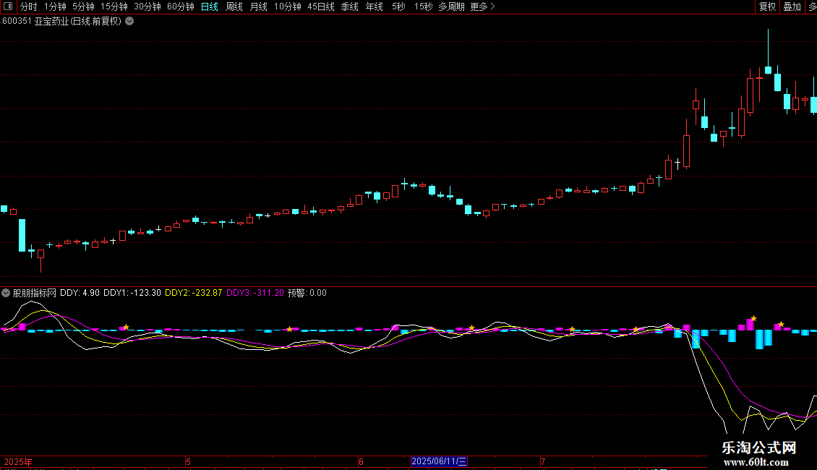Select the 60分钟 period tab

click(180, 7)
